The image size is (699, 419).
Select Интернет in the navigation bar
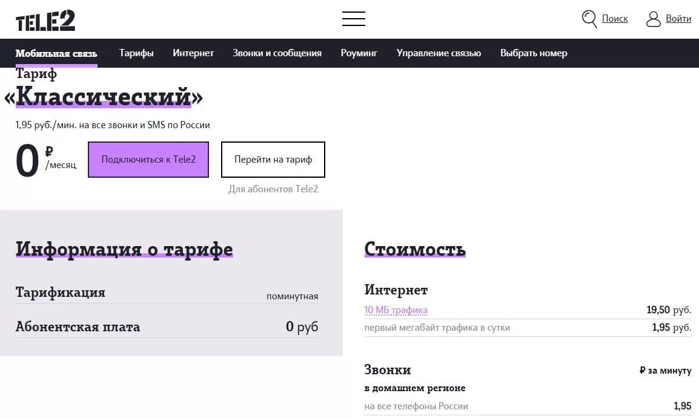193,53
